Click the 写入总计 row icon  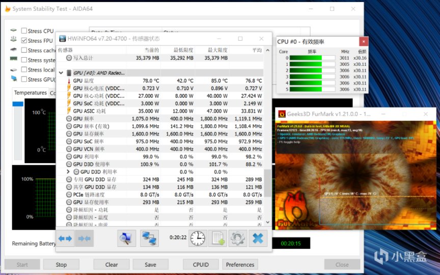tap(69, 58)
